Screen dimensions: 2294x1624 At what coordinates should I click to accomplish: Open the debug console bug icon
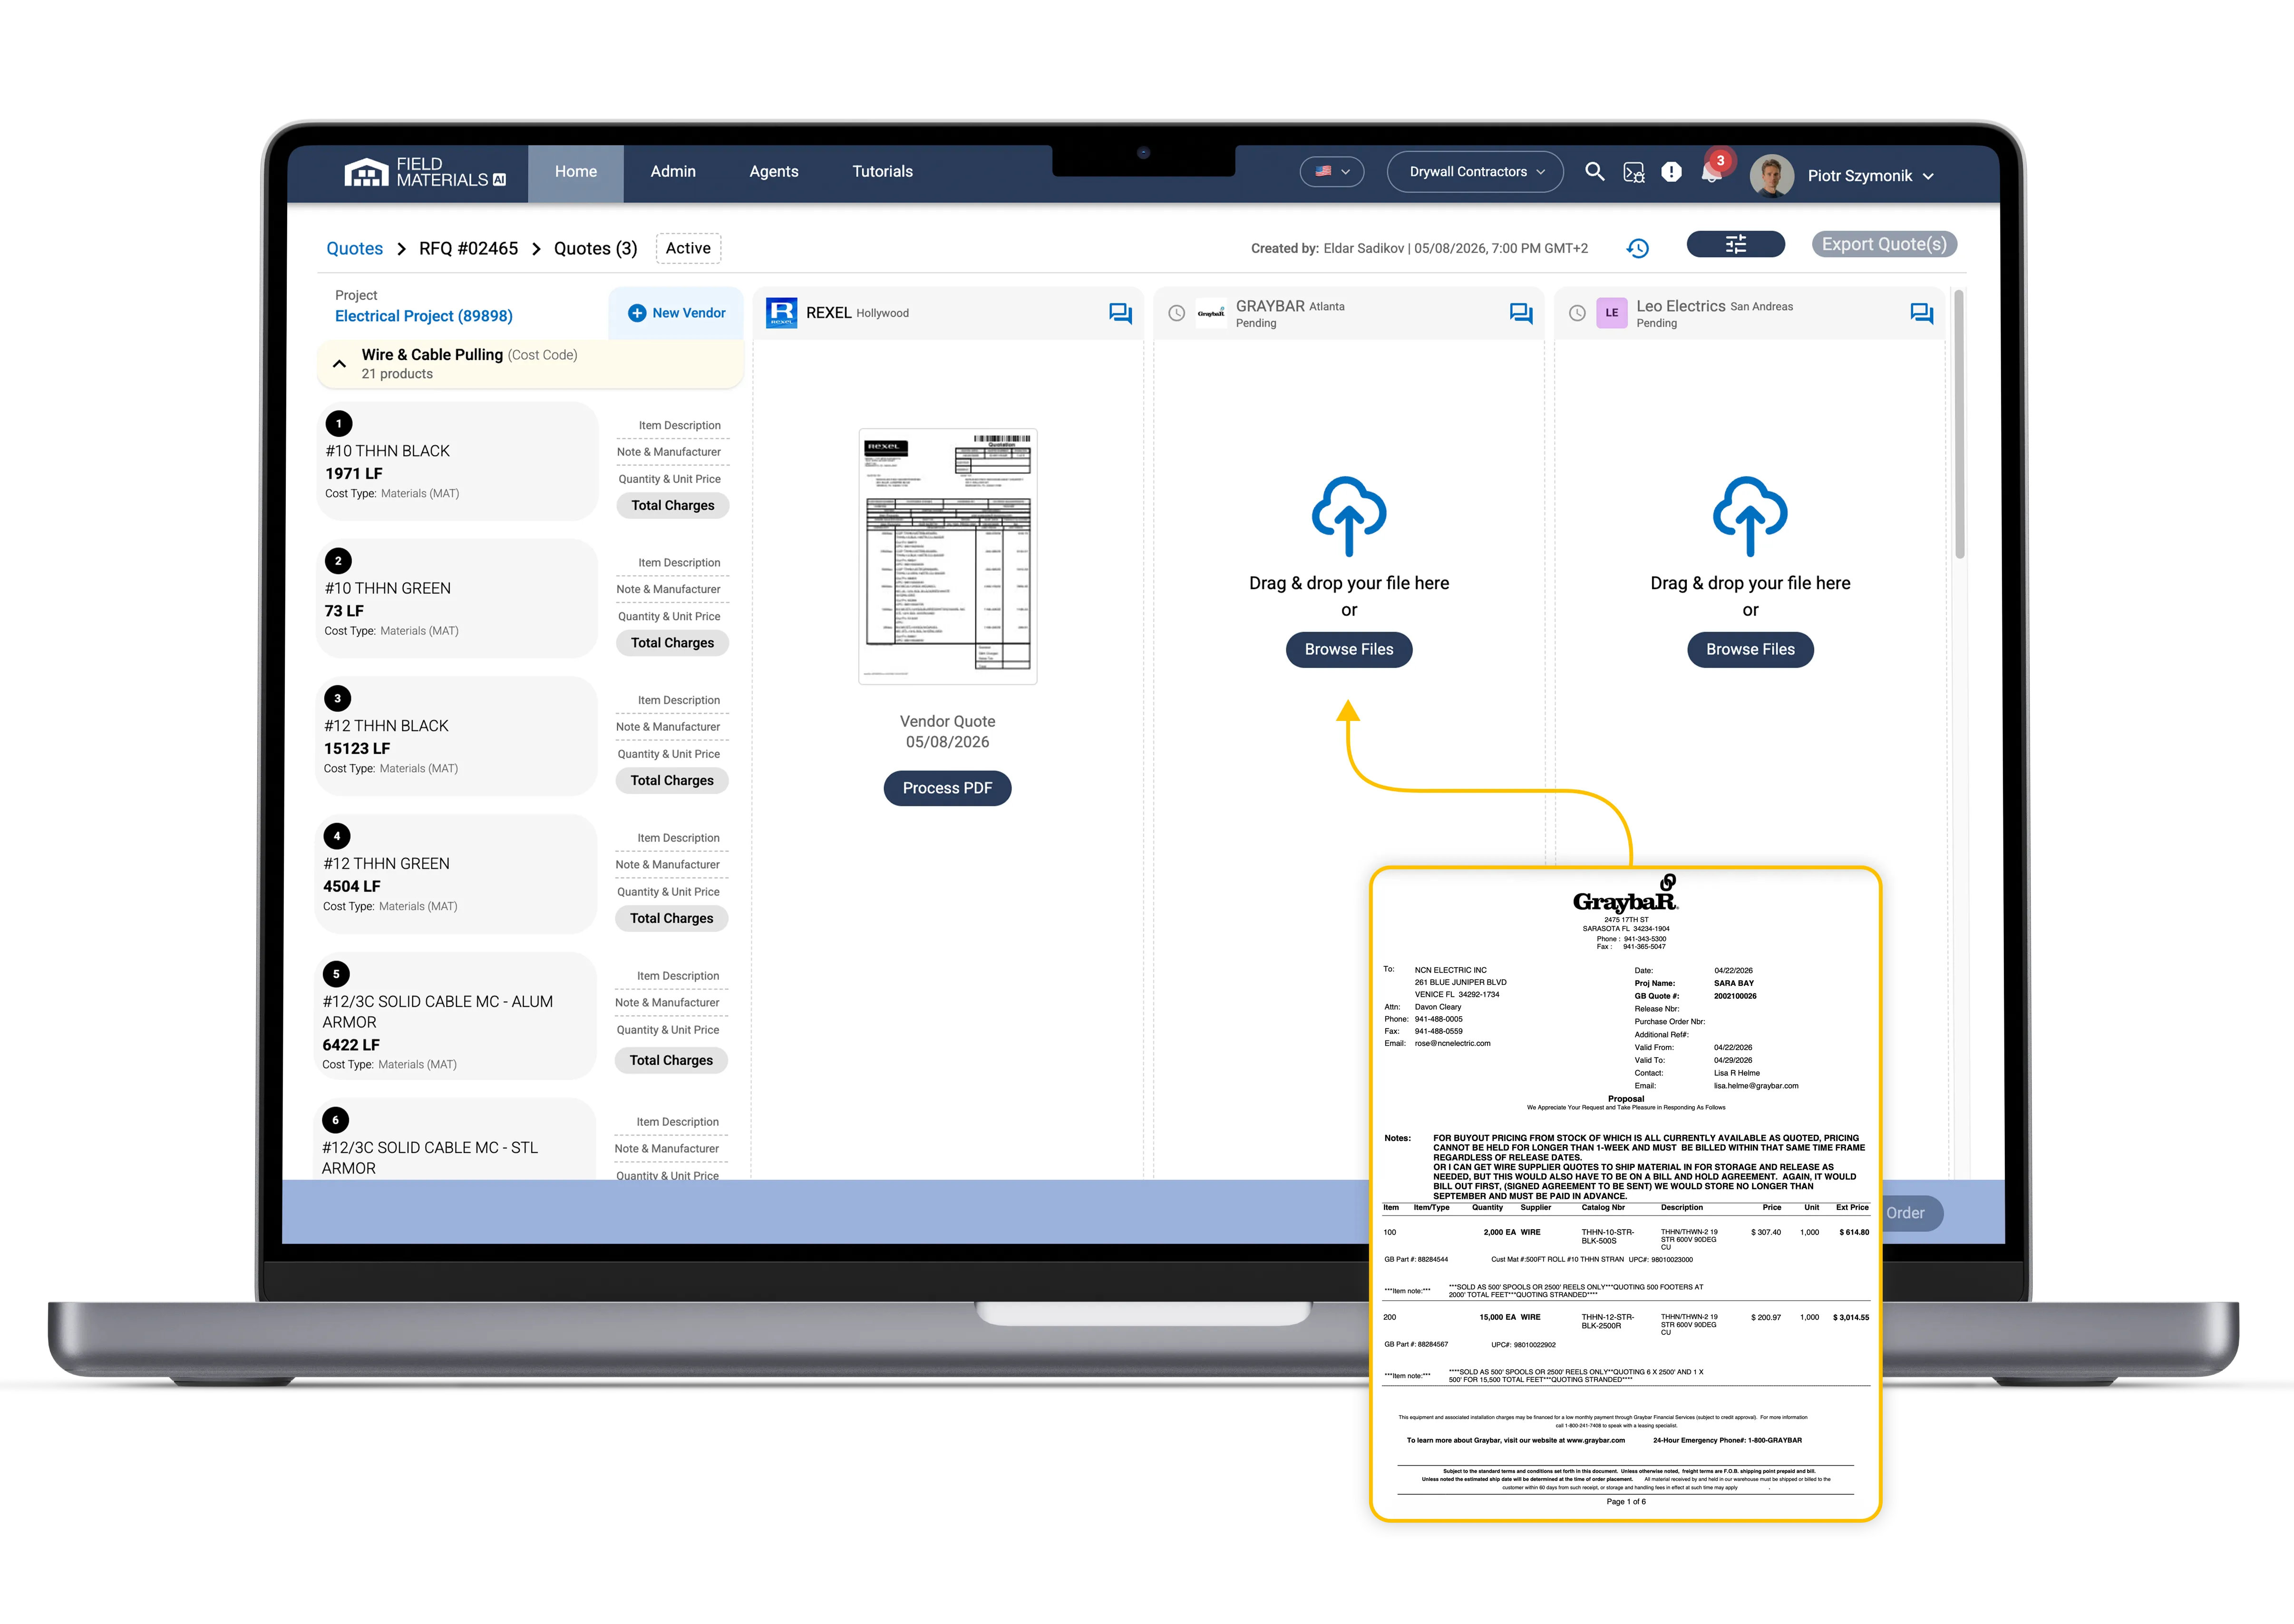1633,173
